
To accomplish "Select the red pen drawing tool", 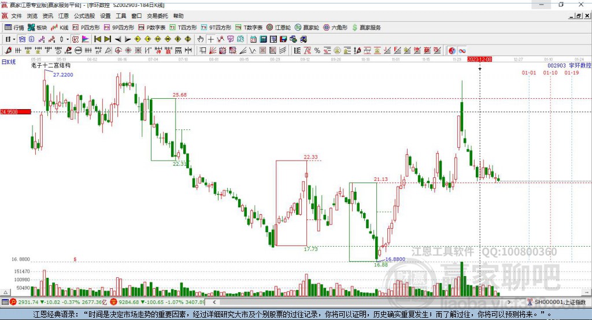I will [x=8, y=51].
